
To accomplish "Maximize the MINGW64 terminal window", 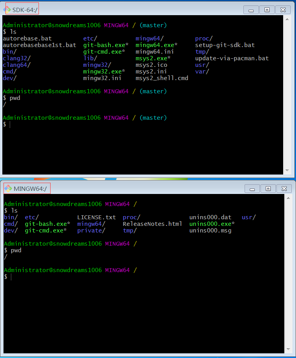I will pyautogui.click(x=268, y=189).
